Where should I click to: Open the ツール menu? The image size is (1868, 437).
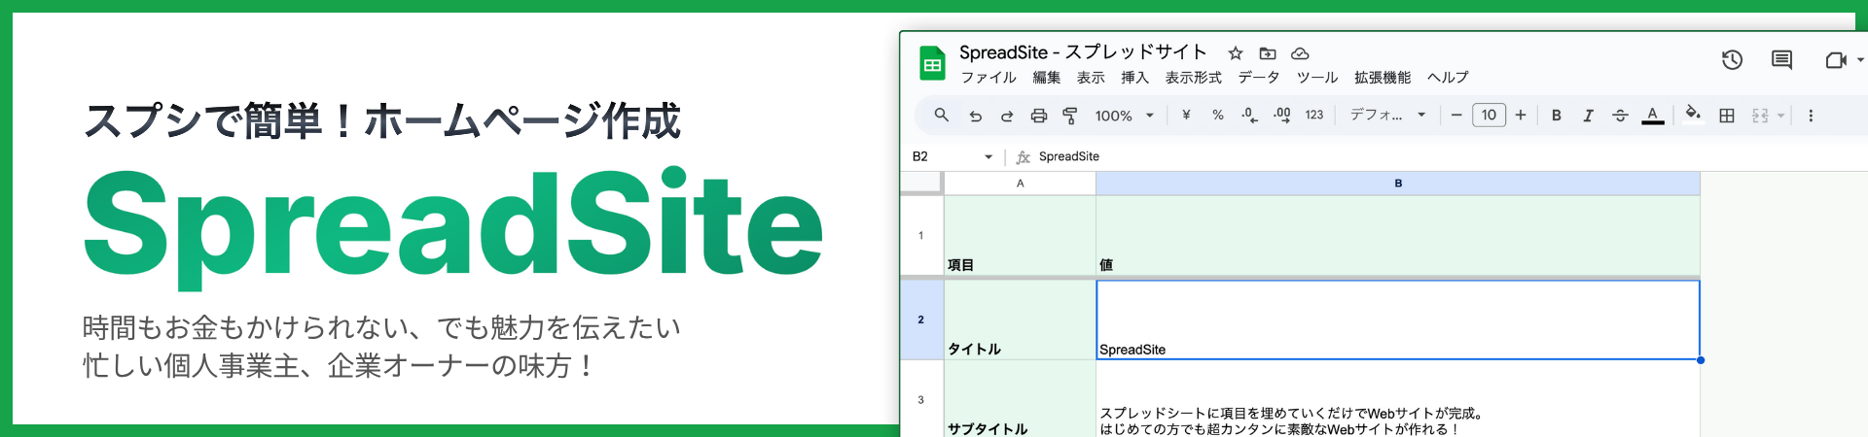pyautogui.click(x=1317, y=78)
